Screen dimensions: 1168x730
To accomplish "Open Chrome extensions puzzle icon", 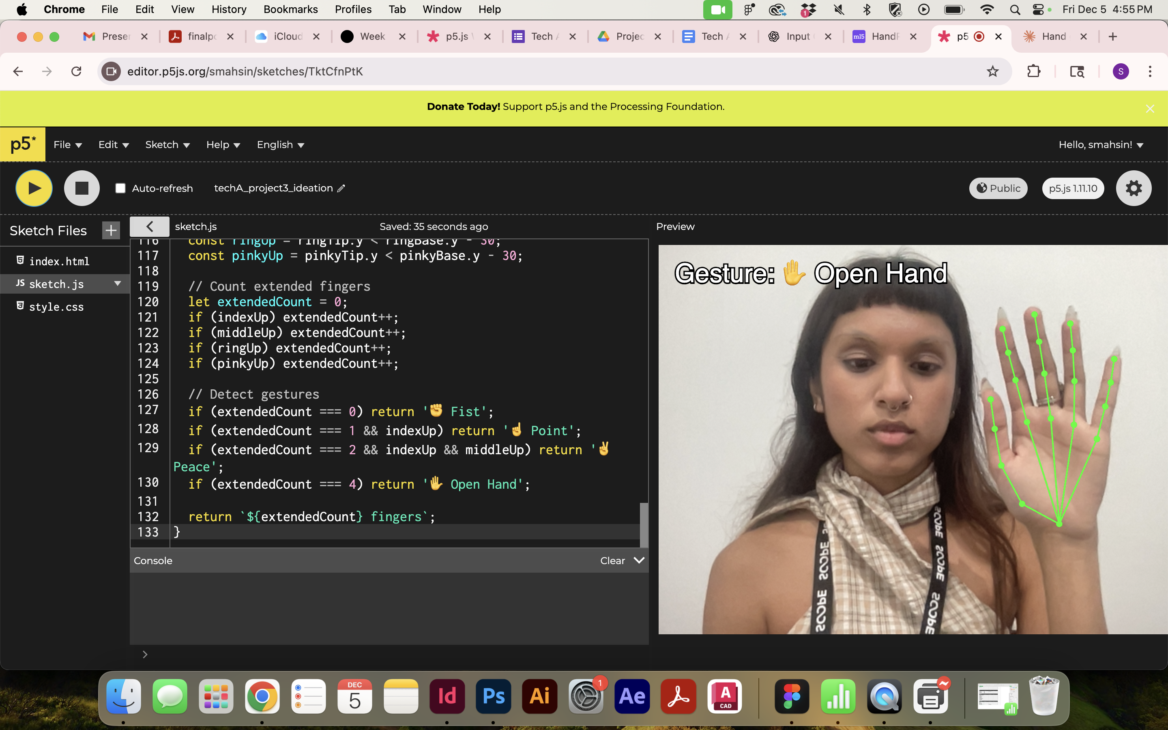I will click(1033, 71).
